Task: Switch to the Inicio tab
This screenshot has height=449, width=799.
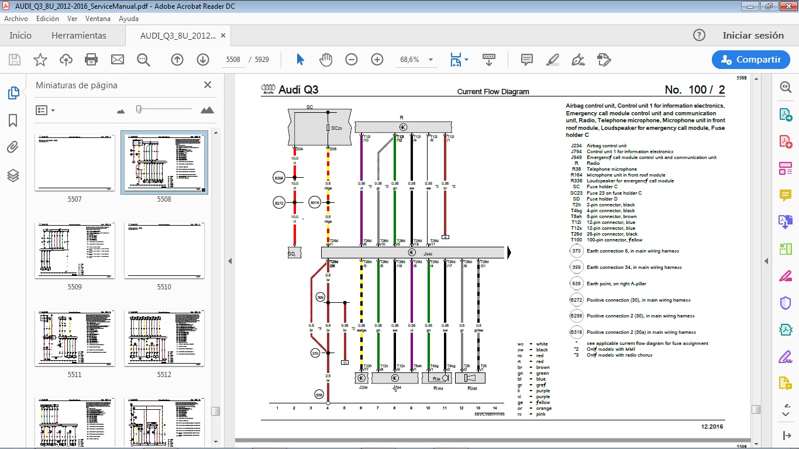Action: (x=20, y=35)
